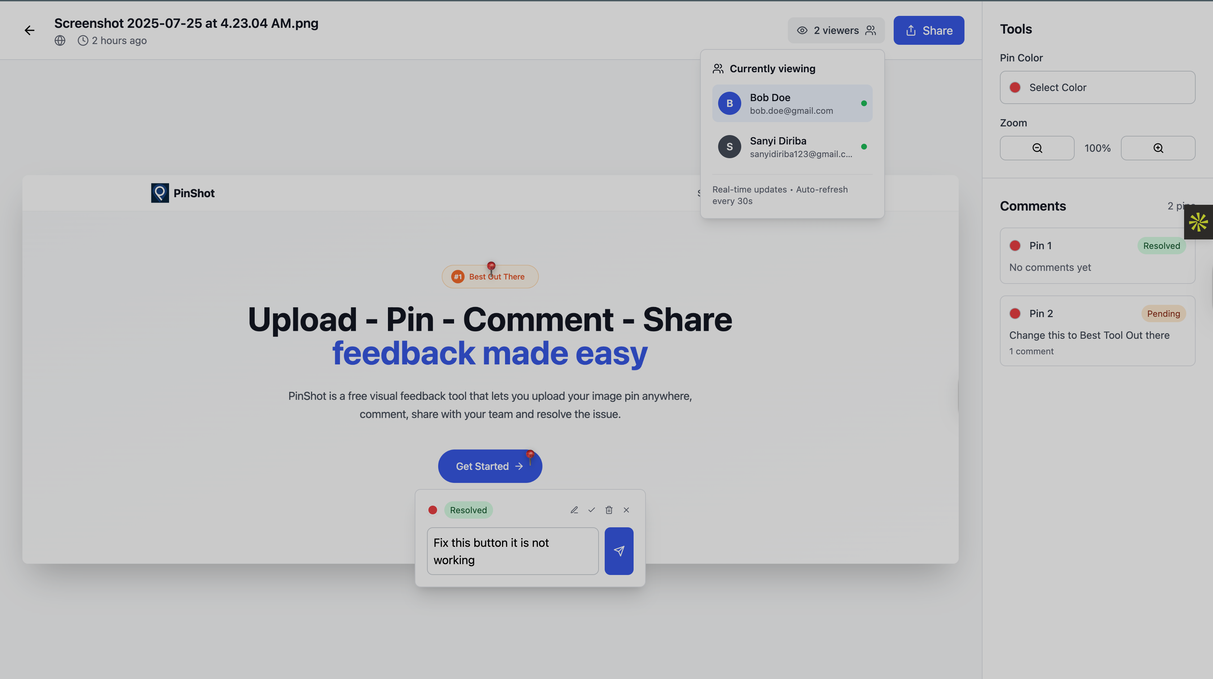Open the Pin 2 Pending comment card
This screenshot has width=1213, height=679.
[1097, 331]
